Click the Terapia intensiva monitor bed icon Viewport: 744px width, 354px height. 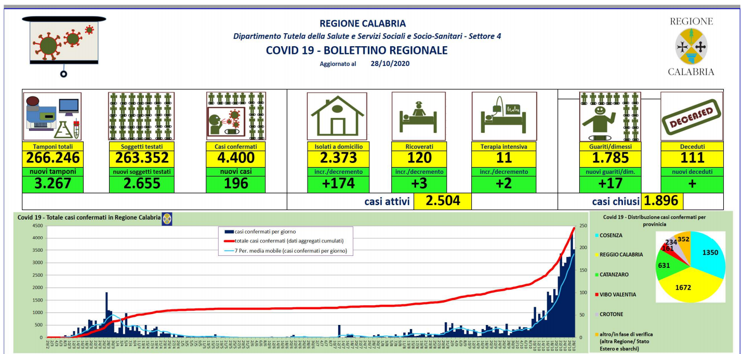tap(503, 116)
